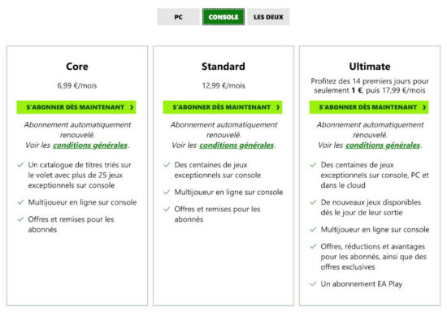Click chevron arrow on Standard subscribe button

click(278, 107)
